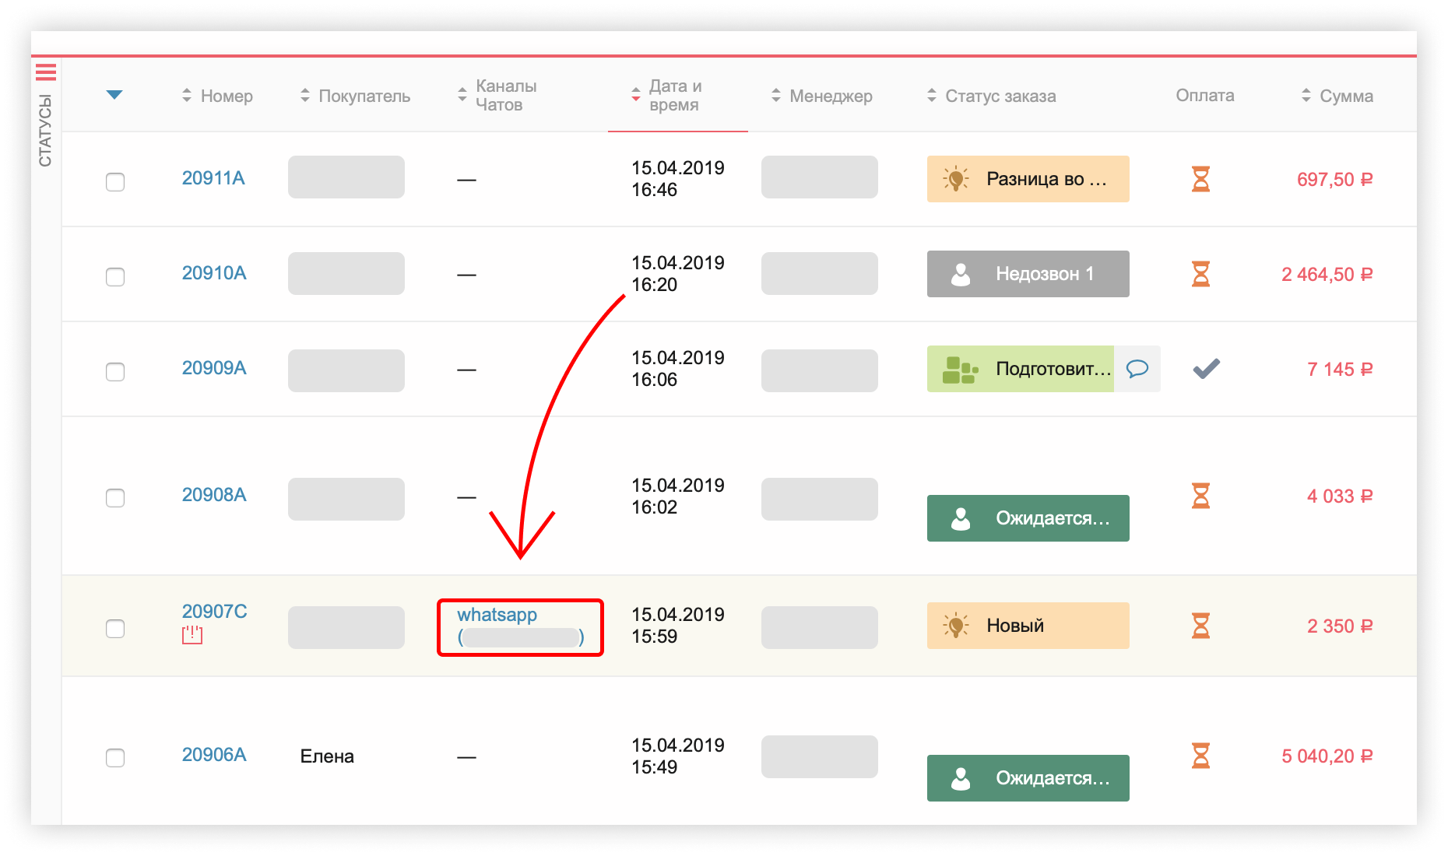This screenshot has width=1448, height=856.
Task: Change the Подготовит... status of order 20909A
Action: [x=1021, y=369]
